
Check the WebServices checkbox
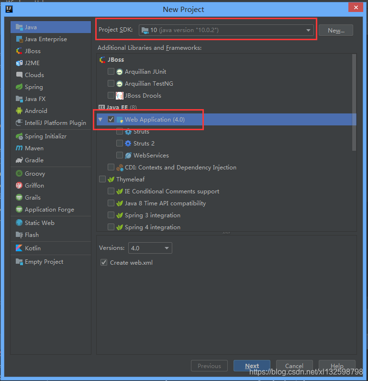120,155
